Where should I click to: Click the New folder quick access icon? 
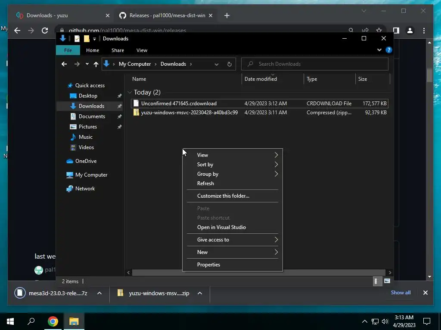click(87, 39)
